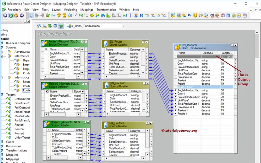The image size is (261, 163).
Task: Click scroll down arrow in SQ_Router3 box
Action: coord(147,154)
